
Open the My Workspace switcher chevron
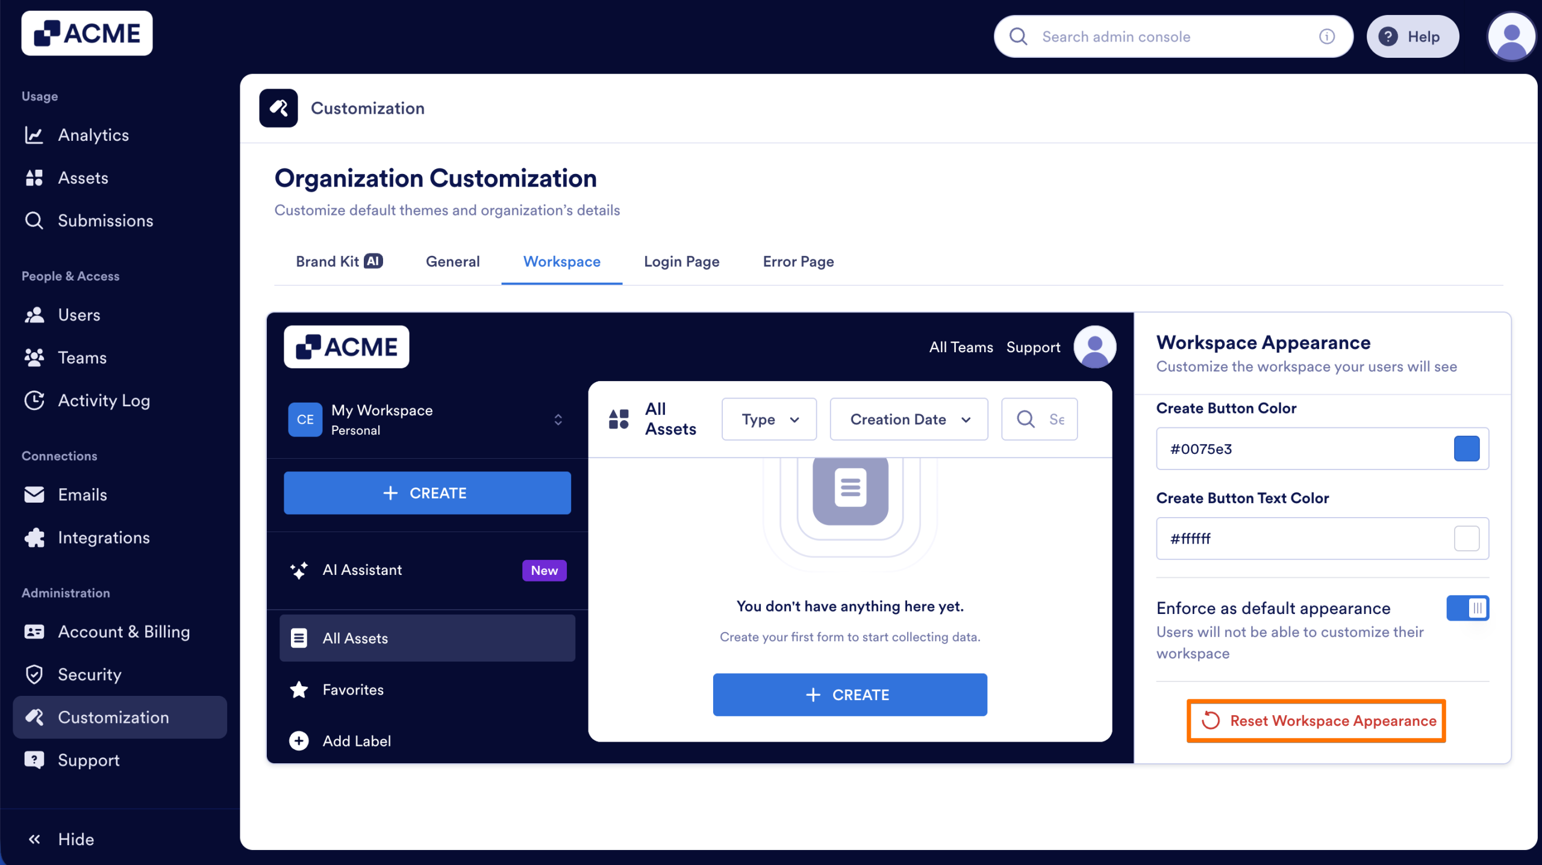(558, 420)
